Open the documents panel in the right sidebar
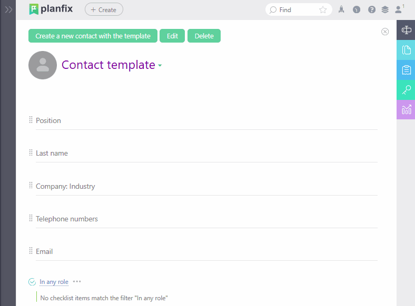The image size is (415, 306). pos(406,50)
